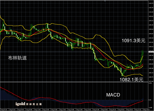Click the 1091.3美元 price annotation
Viewport: 154px width, 111px height.
[x=134, y=41]
